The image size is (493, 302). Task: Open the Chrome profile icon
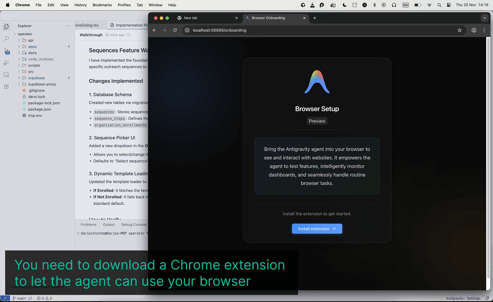pos(474,30)
